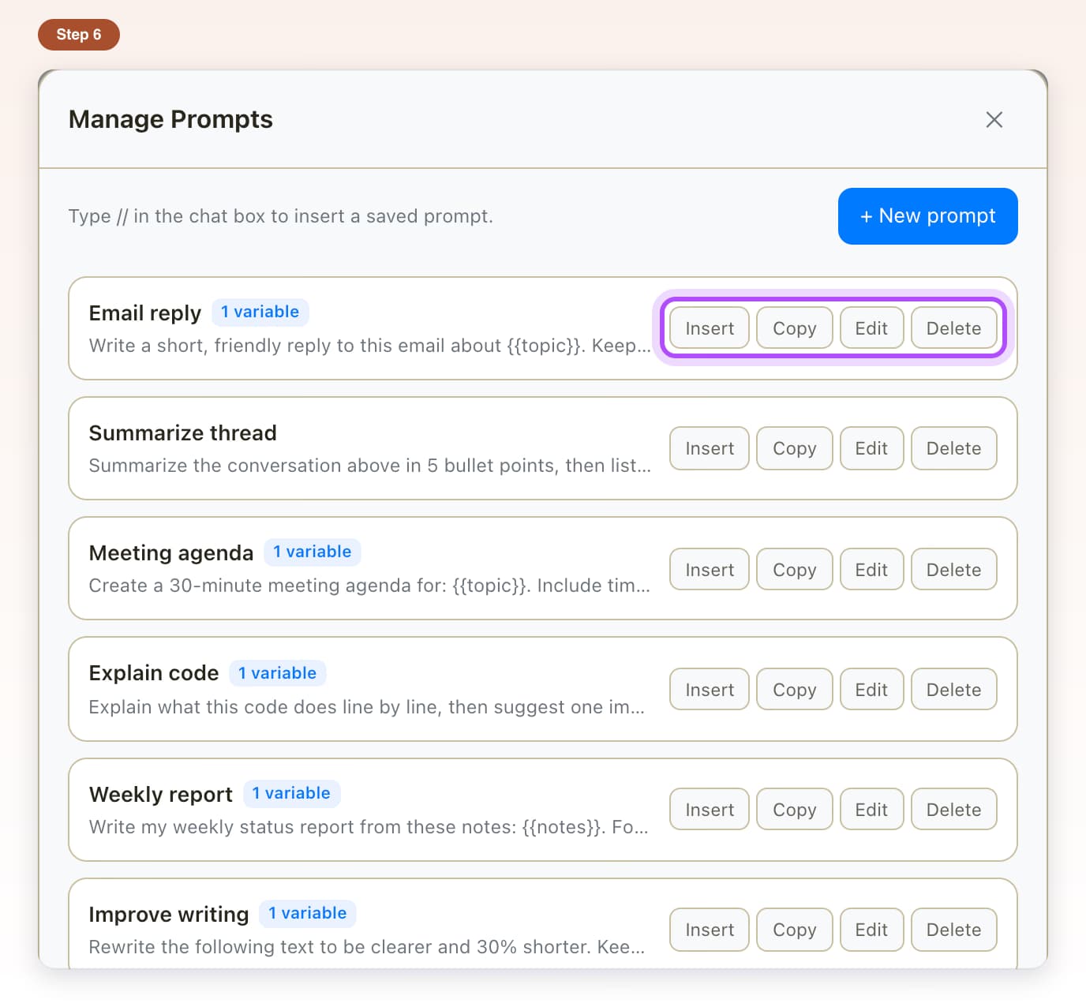Delete the Meeting agenda prompt
Image resolution: width=1086 pixels, height=1007 pixels.
(953, 570)
